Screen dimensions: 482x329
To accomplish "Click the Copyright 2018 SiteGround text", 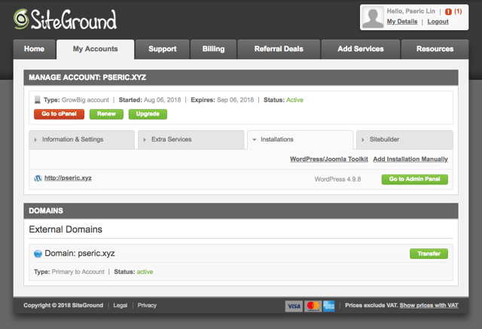I will [x=63, y=306].
